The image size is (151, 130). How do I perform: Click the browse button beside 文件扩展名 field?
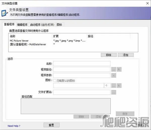[x=114, y=92]
